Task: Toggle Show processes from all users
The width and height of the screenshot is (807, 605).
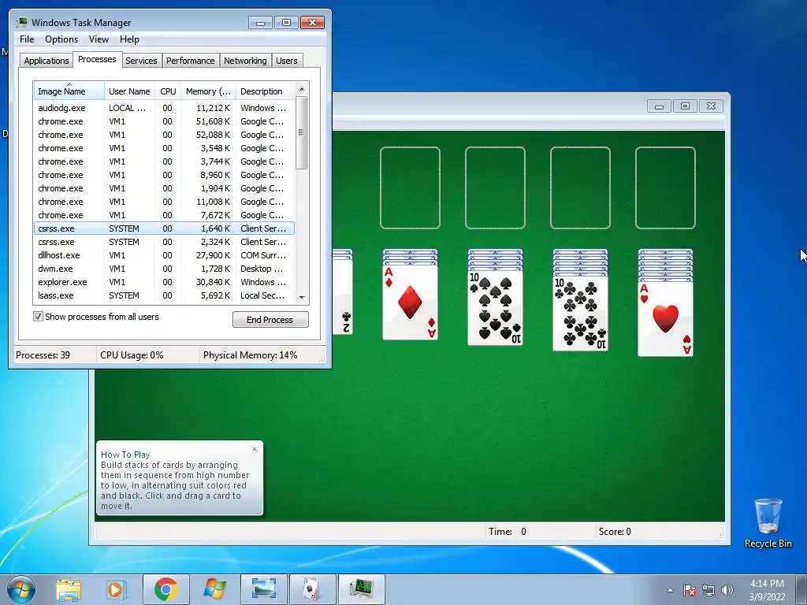Action: pyautogui.click(x=38, y=317)
